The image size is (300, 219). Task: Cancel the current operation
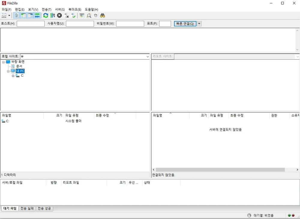point(59,16)
